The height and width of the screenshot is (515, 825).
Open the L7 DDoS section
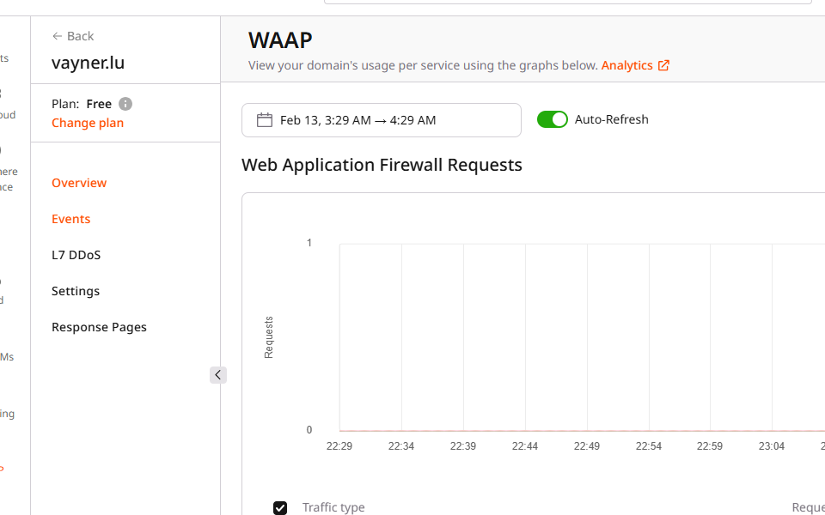(x=74, y=255)
